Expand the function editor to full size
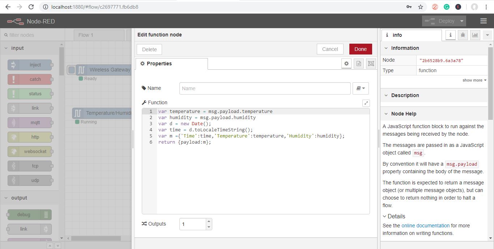 coord(366,103)
